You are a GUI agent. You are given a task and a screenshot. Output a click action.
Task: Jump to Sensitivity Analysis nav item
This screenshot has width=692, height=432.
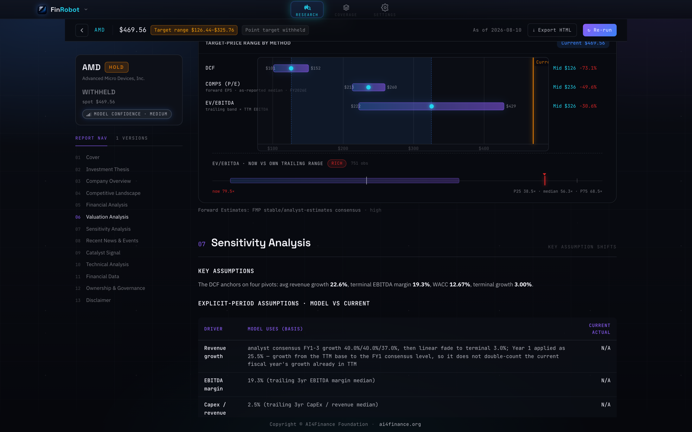tap(108, 229)
